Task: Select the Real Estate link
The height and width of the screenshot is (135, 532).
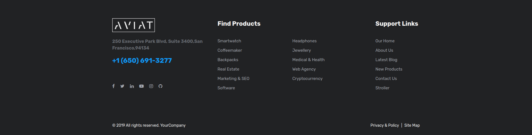Action: click(228, 69)
